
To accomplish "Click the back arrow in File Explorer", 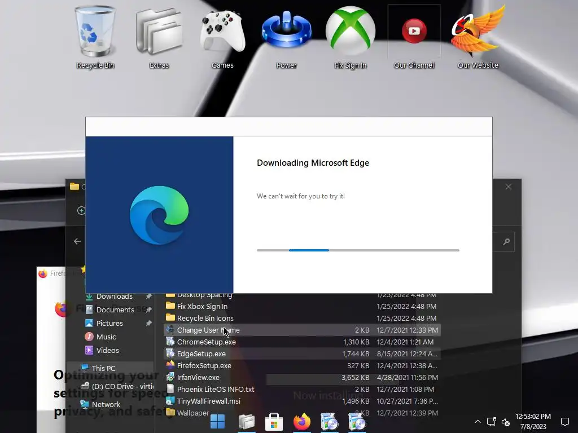I will pyautogui.click(x=77, y=241).
